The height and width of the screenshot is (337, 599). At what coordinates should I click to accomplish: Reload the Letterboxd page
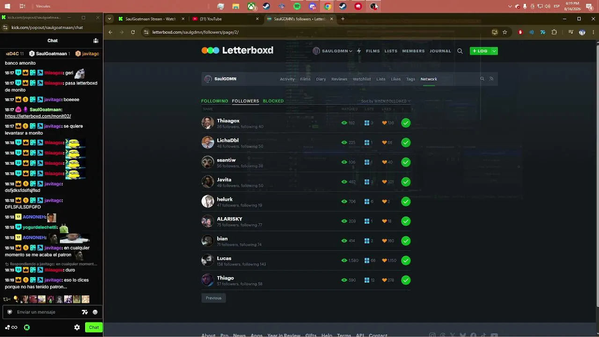pos(133,32)
